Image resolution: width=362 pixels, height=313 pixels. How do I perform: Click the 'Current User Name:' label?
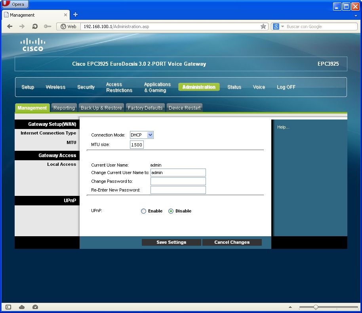click(x=110, y=165)
